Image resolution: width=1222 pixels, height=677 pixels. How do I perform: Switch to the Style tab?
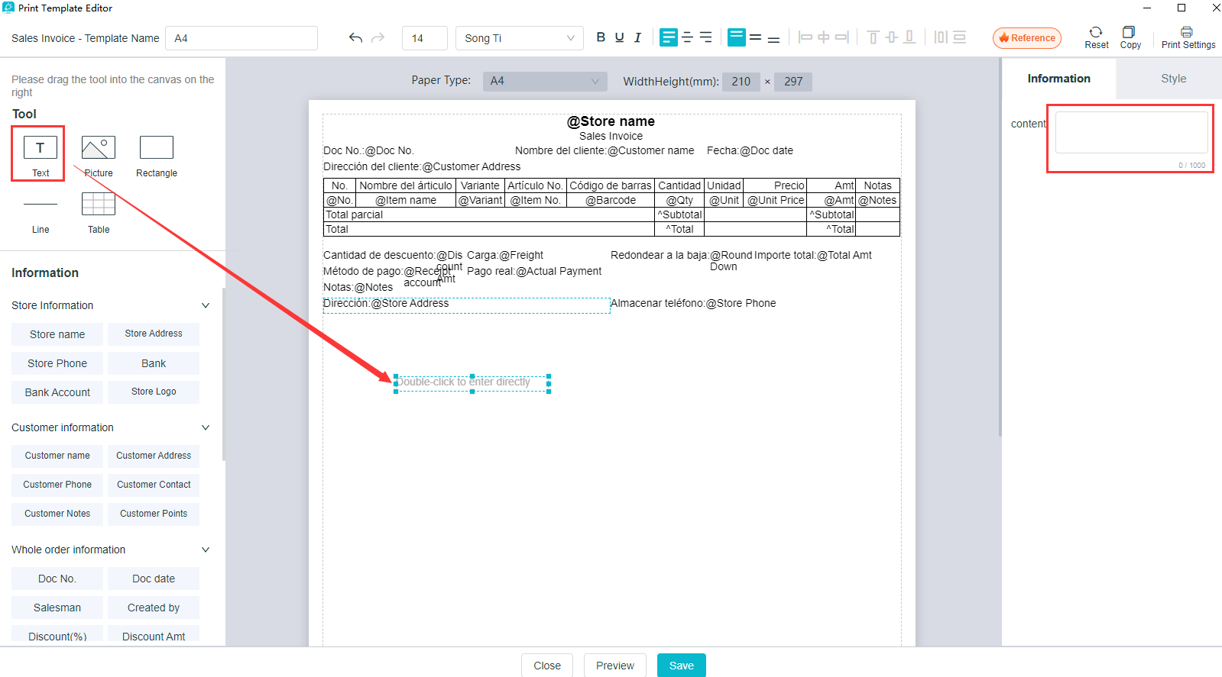tap(1173, 79)
